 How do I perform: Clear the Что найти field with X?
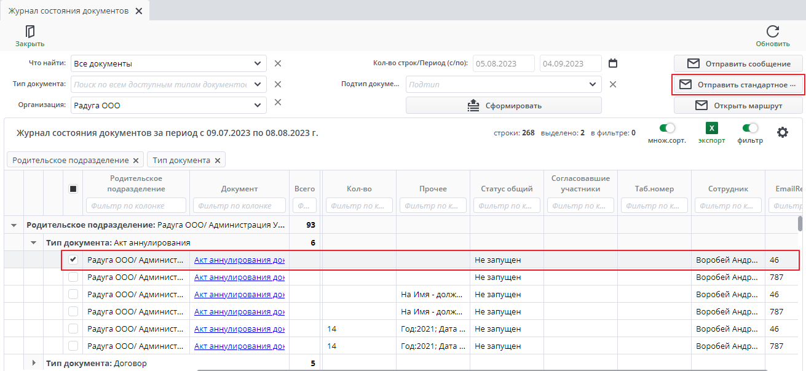pyautogui.click(x=278, y=63)
